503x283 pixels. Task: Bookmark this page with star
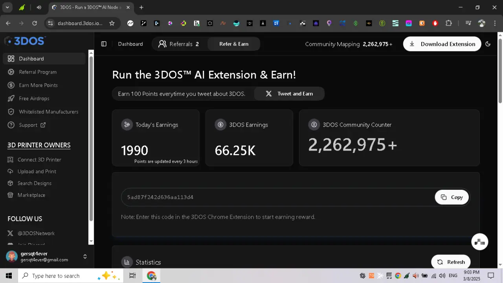click(x=112, y=23)
